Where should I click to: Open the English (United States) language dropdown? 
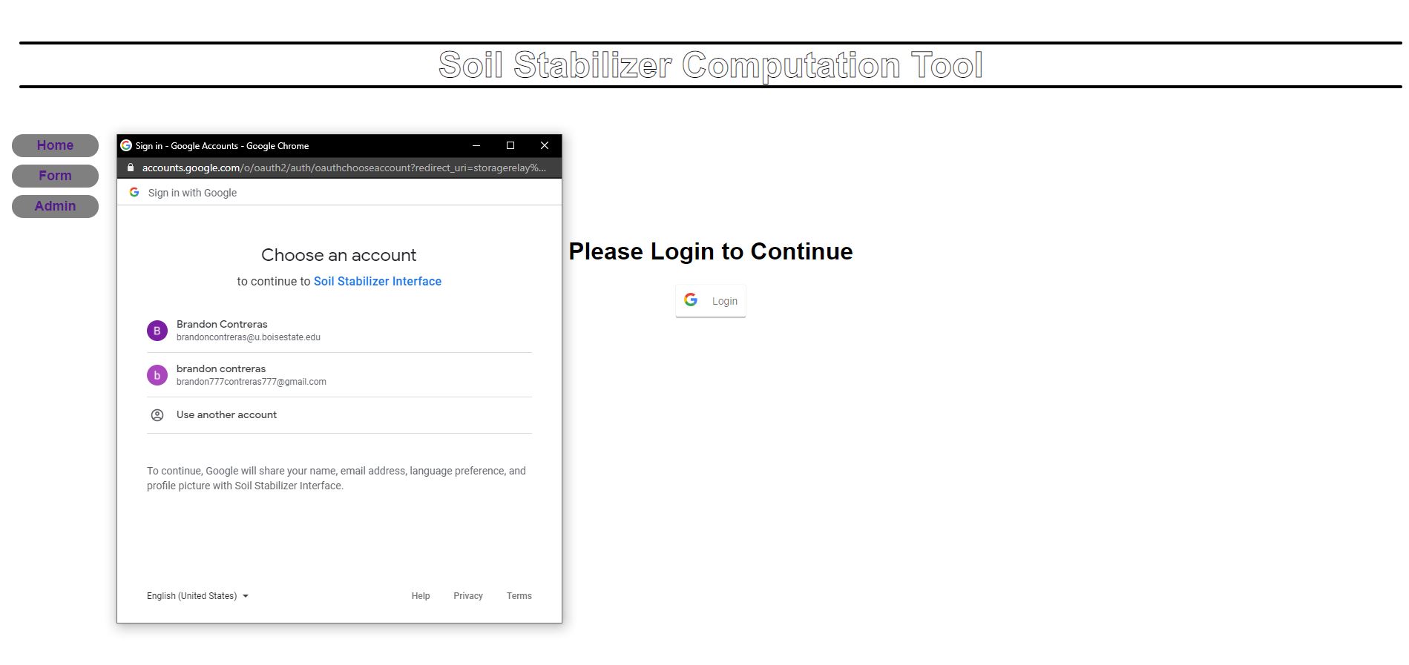(x=197, y=596)
